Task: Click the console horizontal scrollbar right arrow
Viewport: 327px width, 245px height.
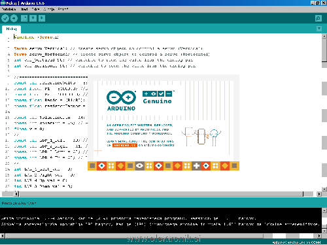Action: coord(319,236)
